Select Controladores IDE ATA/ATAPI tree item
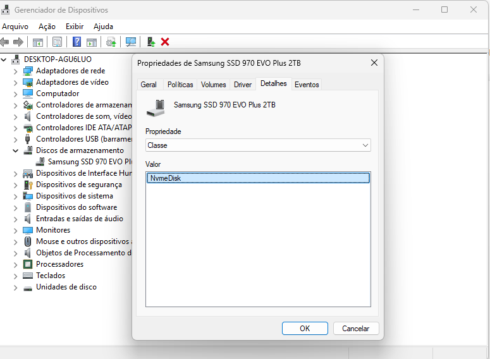Image resolution: width=490 pixels, height=359 pixels. tap(83, 128)
